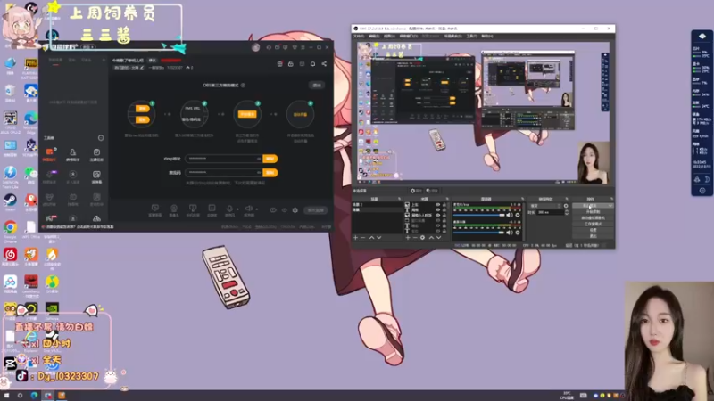The height and width of the screenshot is (401, 714).
Task: Mute the second audio channel in OBS mixer
Action: pos(510,233)
